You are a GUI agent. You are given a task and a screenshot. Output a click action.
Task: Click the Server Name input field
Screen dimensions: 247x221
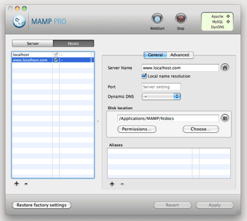point(180,68)
